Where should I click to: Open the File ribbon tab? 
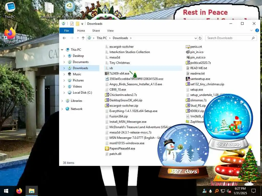(67, 31)
